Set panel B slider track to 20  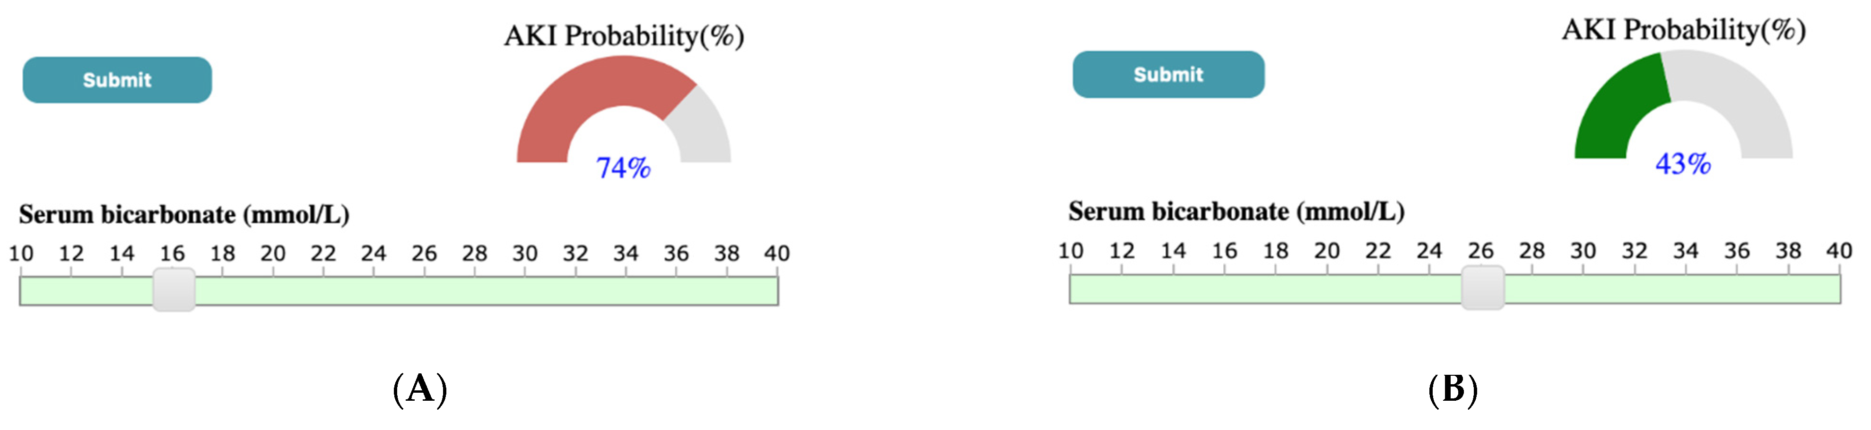pyautogui.click(x=1327, y=288)
